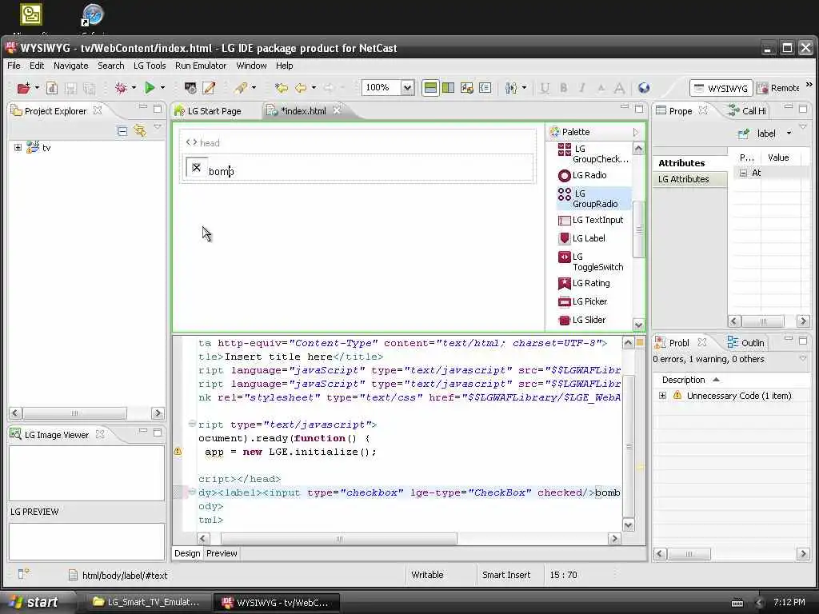Expand the tv project tree node
819x614 pixels.
[18, 148]
